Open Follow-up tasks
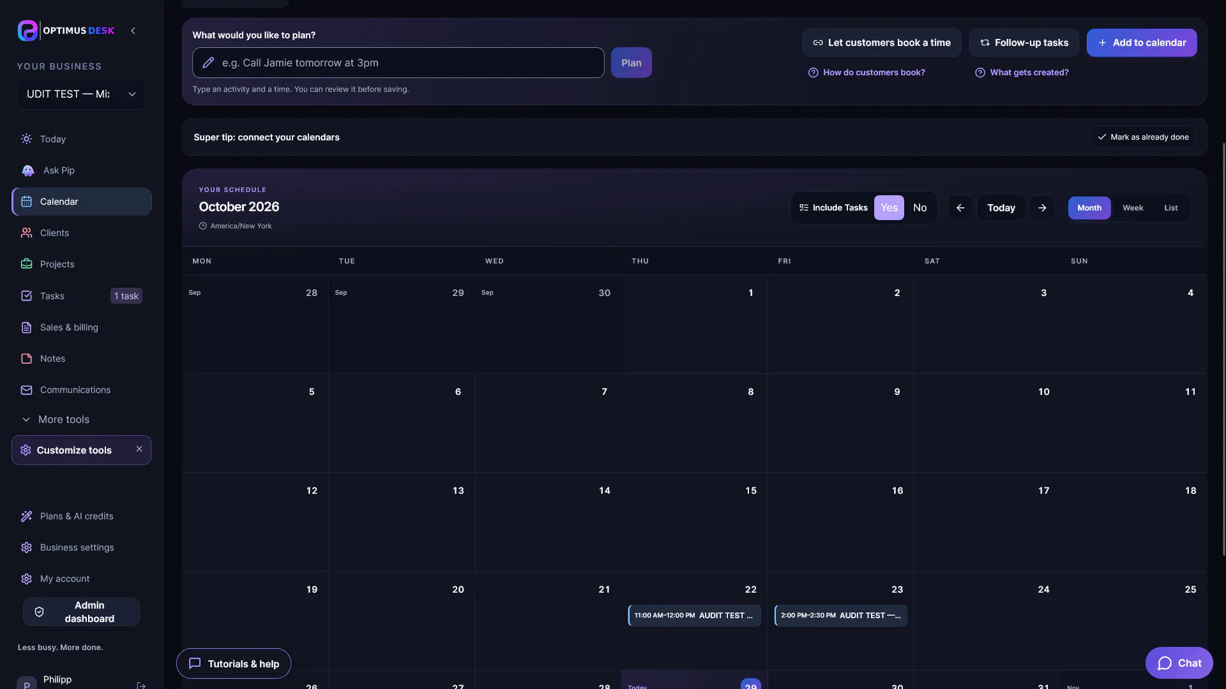 (x=1024, y=43)
